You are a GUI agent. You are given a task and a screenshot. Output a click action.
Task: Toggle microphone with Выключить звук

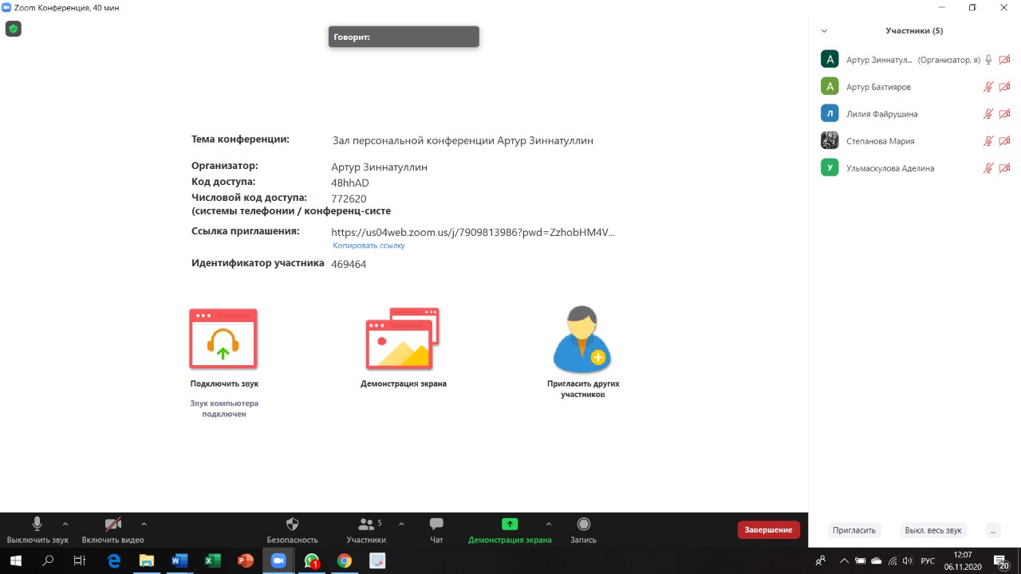click(x=37, y=524)
